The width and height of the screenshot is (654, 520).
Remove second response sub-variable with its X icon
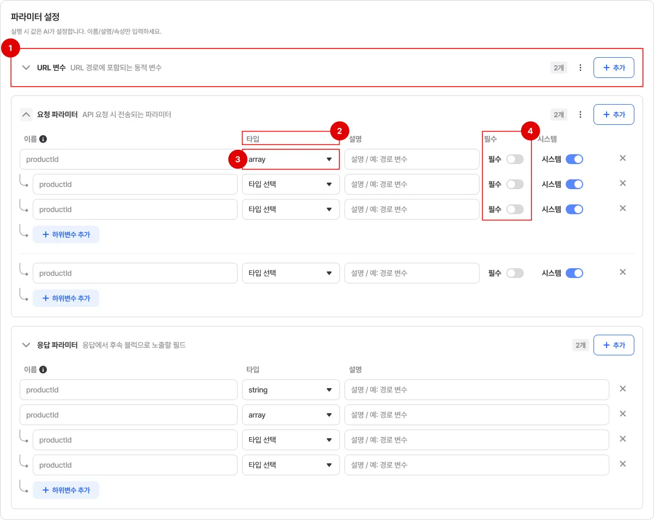click(623, 464)
